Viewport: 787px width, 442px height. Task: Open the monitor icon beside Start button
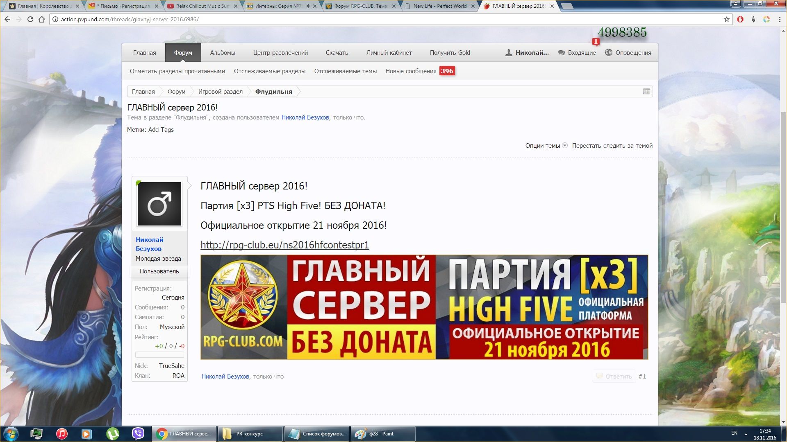(36, 434)
